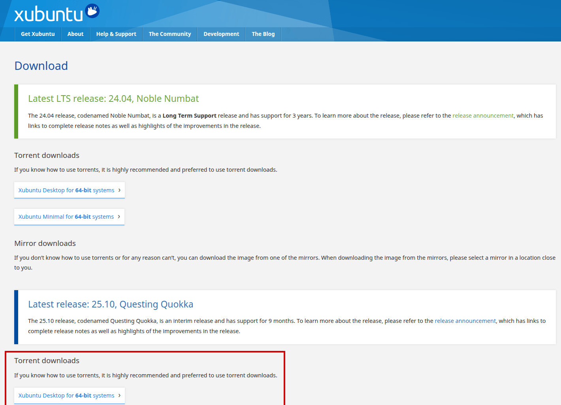Open the Get Xubuntu menu
This screenshot has height=405, width=561.
coord(38,34)
